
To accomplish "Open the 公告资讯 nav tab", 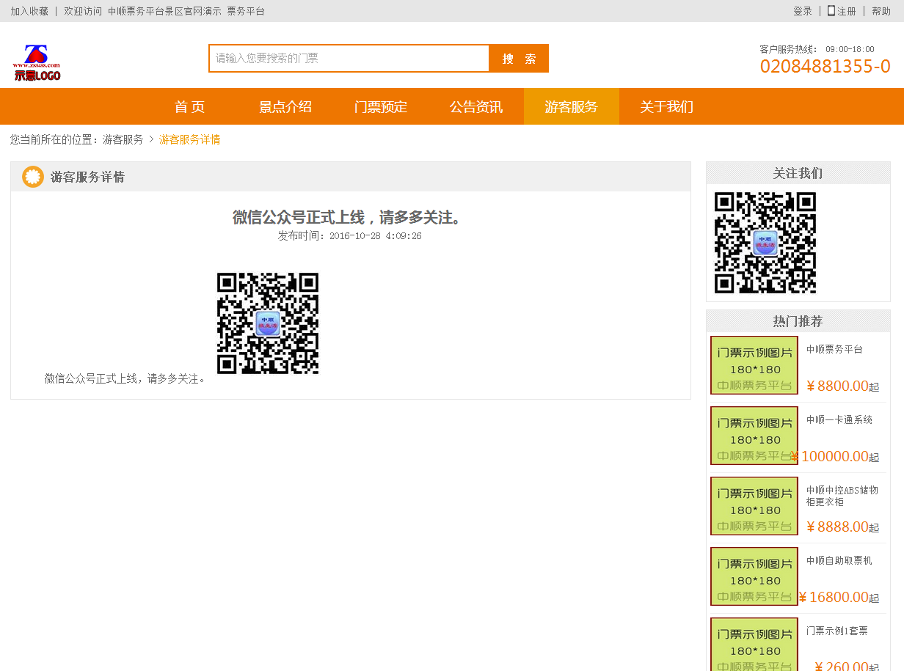I will click(x=476, y=107).
